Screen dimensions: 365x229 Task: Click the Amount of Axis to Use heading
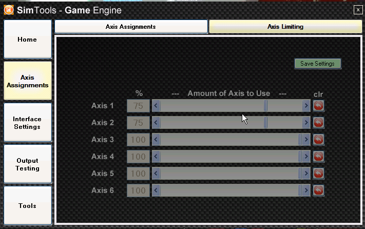coord(229,93)
